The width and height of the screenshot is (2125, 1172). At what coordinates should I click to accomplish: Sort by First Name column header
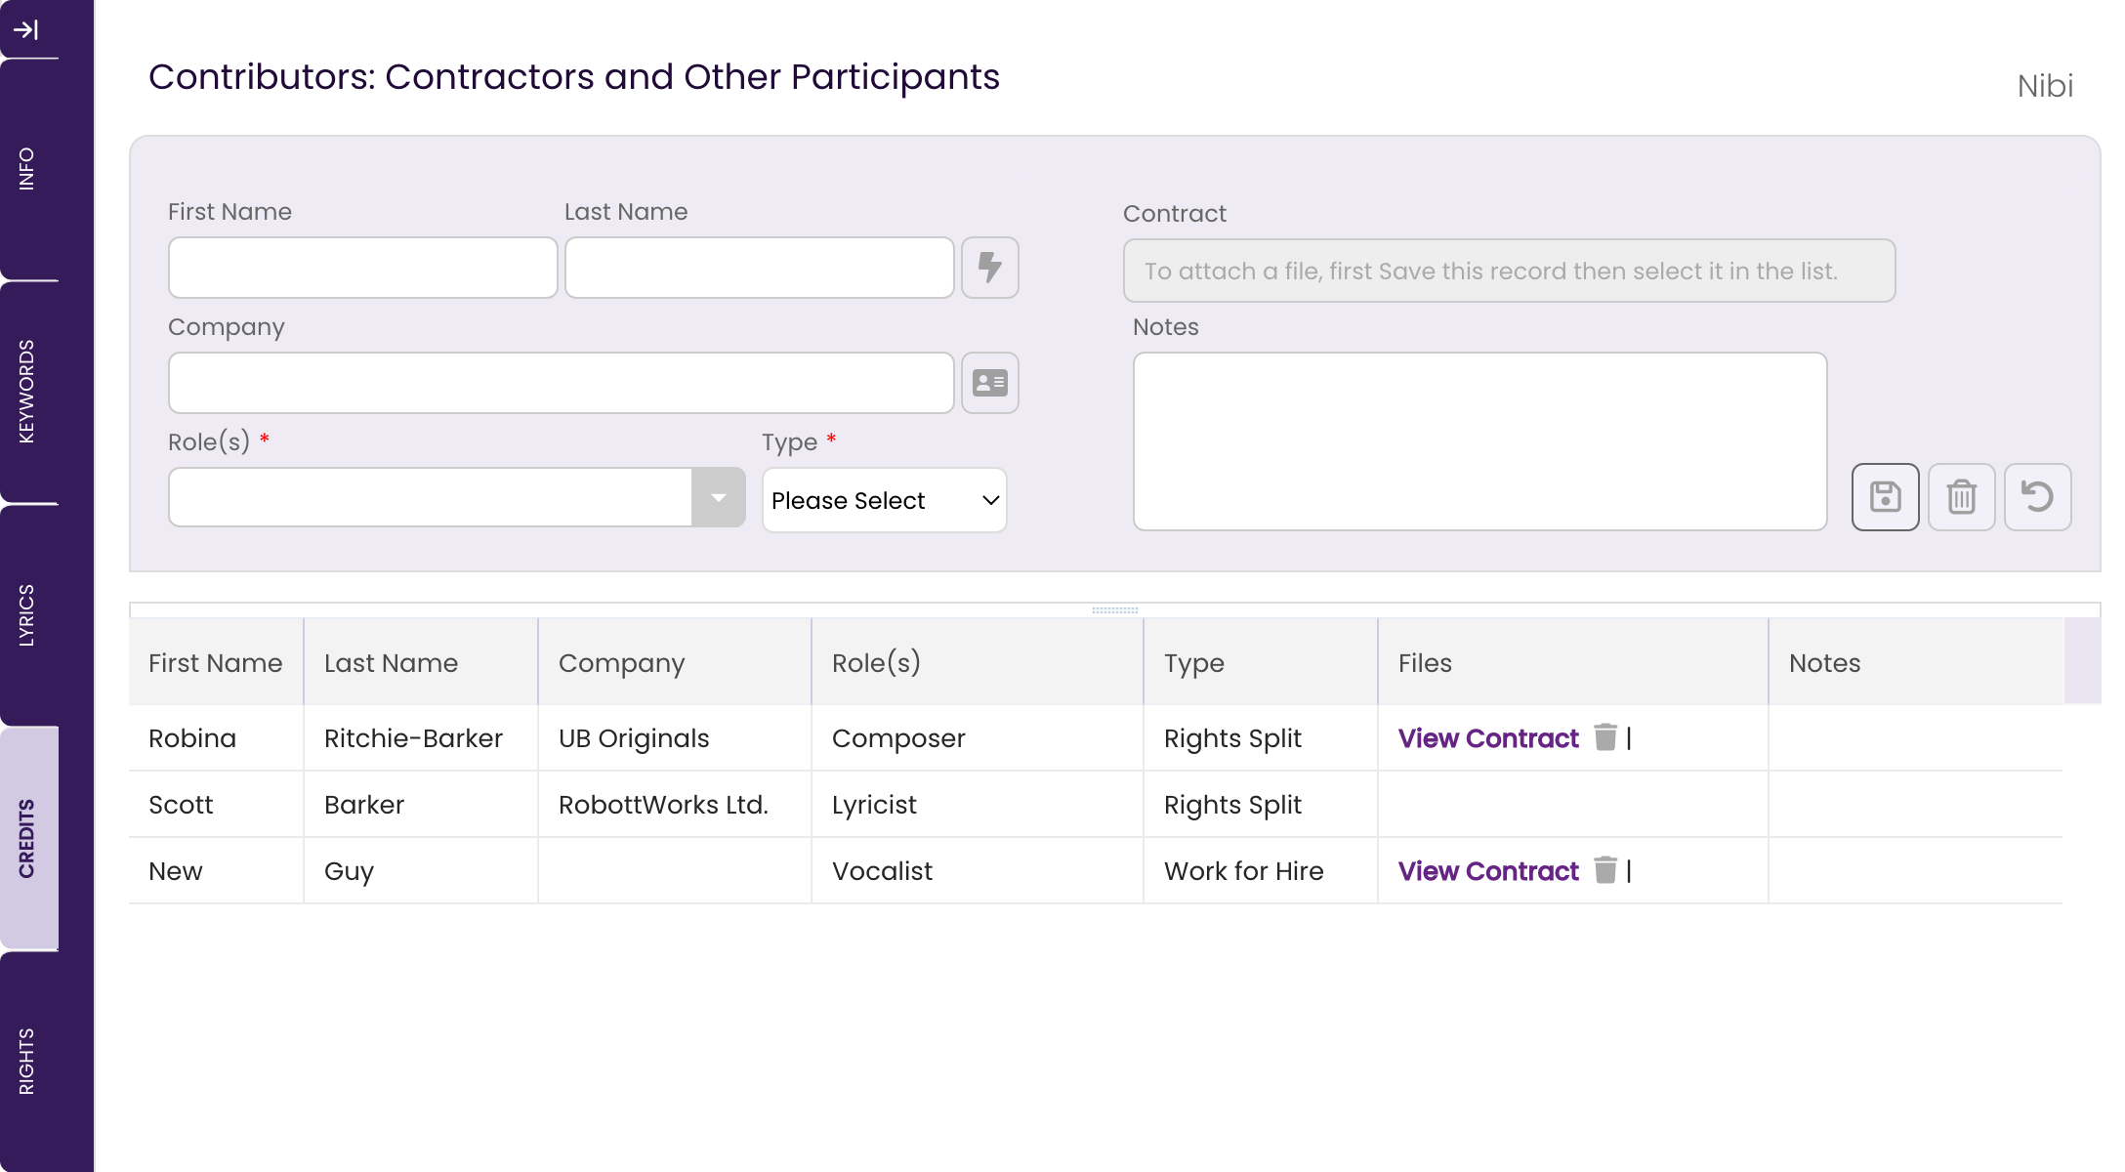(216, 663)
